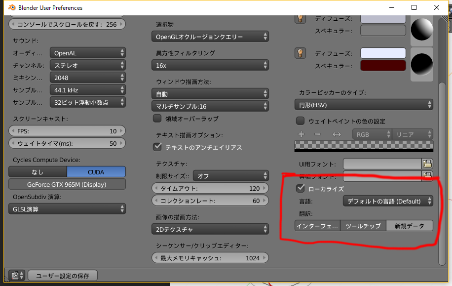
Task: Click the タイムアウト 120 field
Action: [210, 188]
